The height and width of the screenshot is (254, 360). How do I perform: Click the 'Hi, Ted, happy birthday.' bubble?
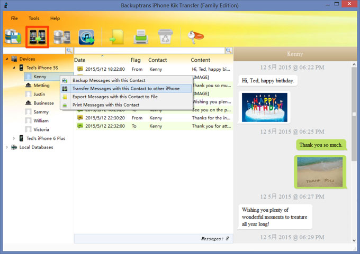pos(268,81)
